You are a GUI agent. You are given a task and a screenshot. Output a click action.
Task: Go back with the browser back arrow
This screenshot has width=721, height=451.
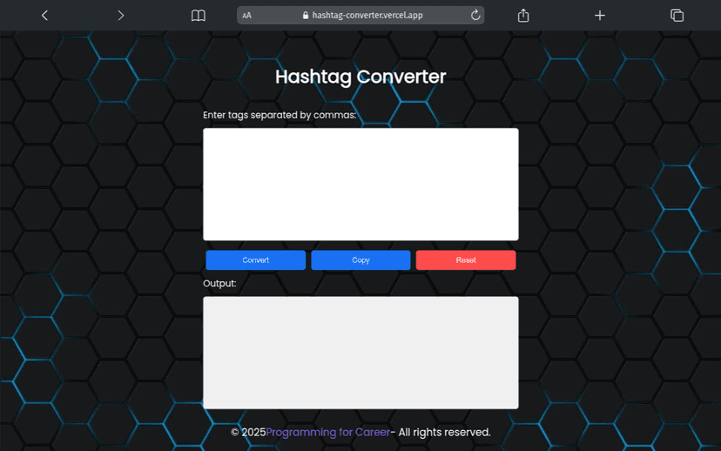(x=44, y=15)
